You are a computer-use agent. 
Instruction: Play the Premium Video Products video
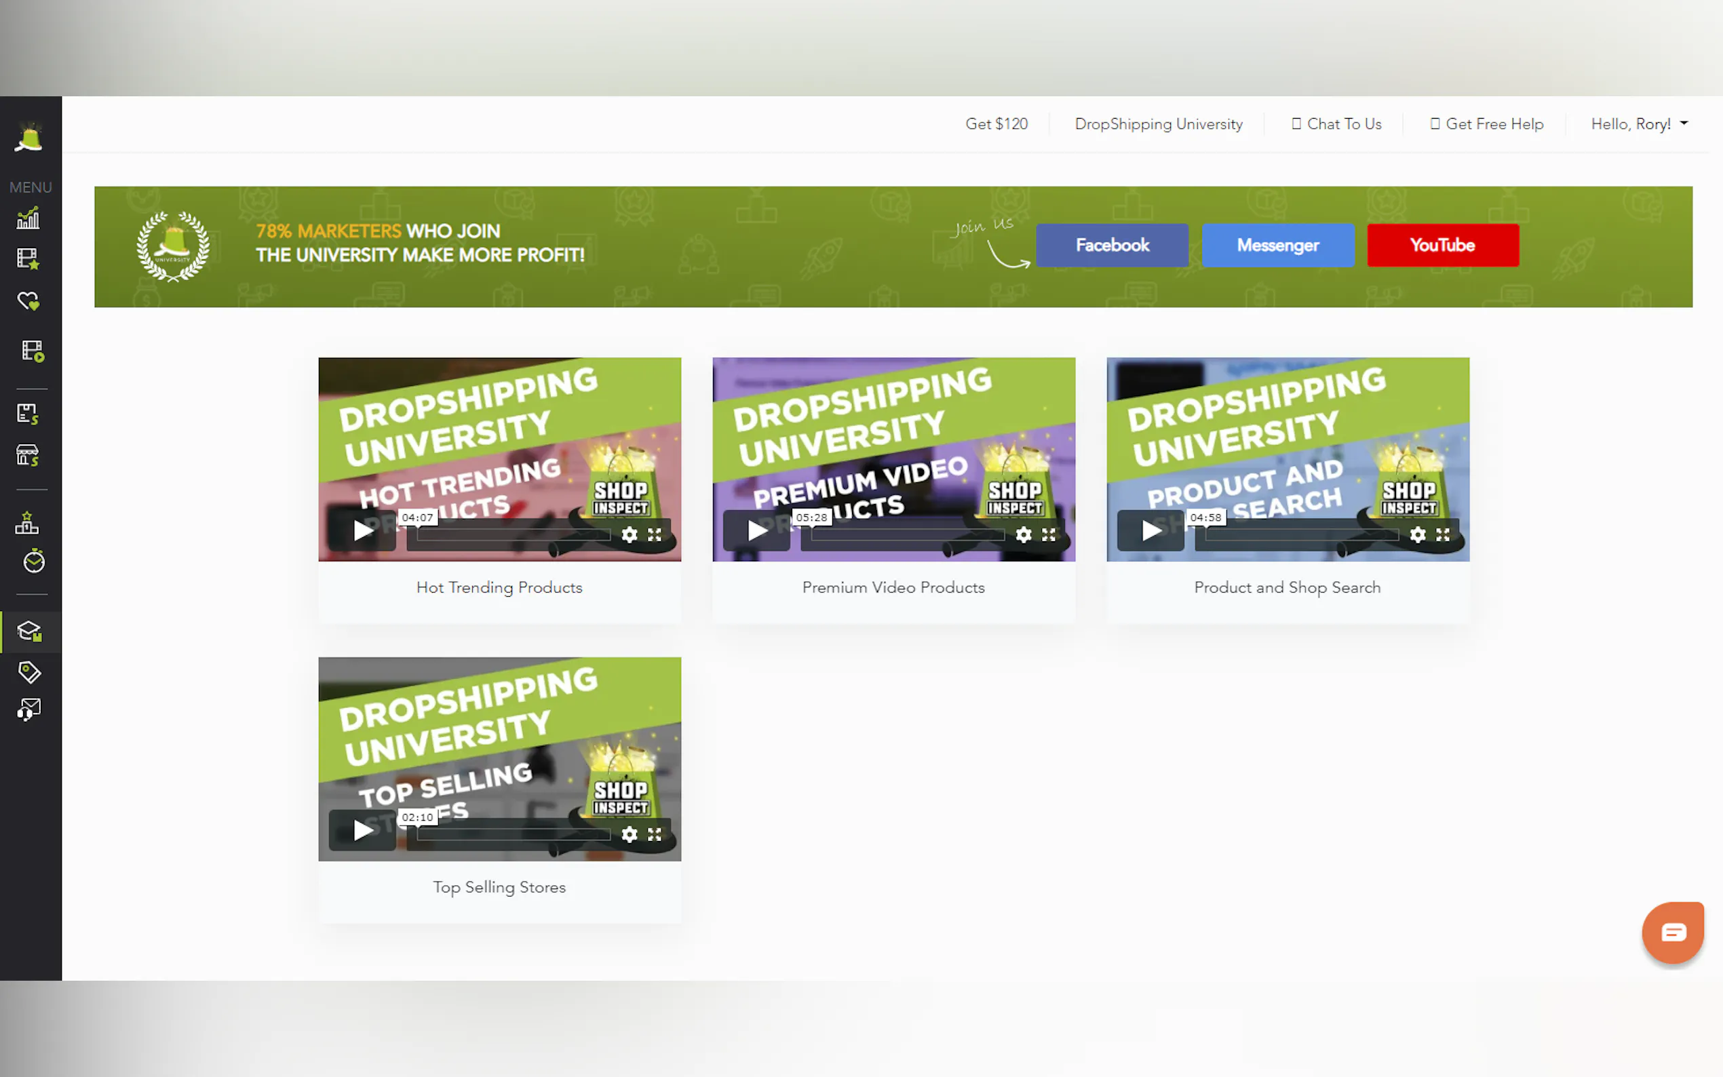click(756, 530)
